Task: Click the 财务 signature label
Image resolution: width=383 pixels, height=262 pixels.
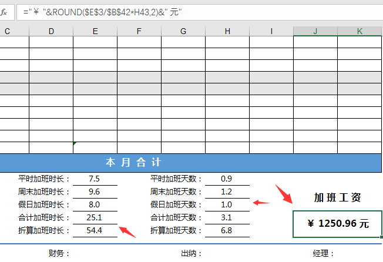Action: pos(59,253)
